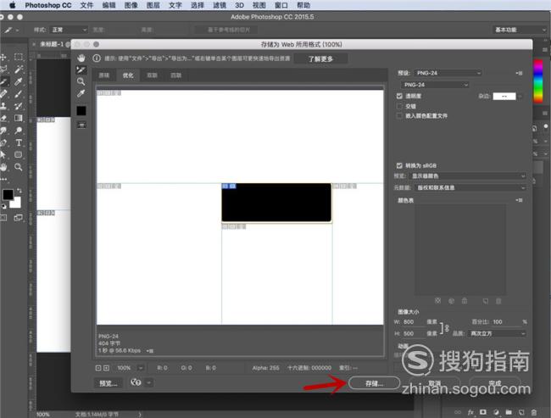Screen dimensions: 551x418
Task: Open the 版权和联系信息 metadata dropdown
Action: click(x=470, y=187)
